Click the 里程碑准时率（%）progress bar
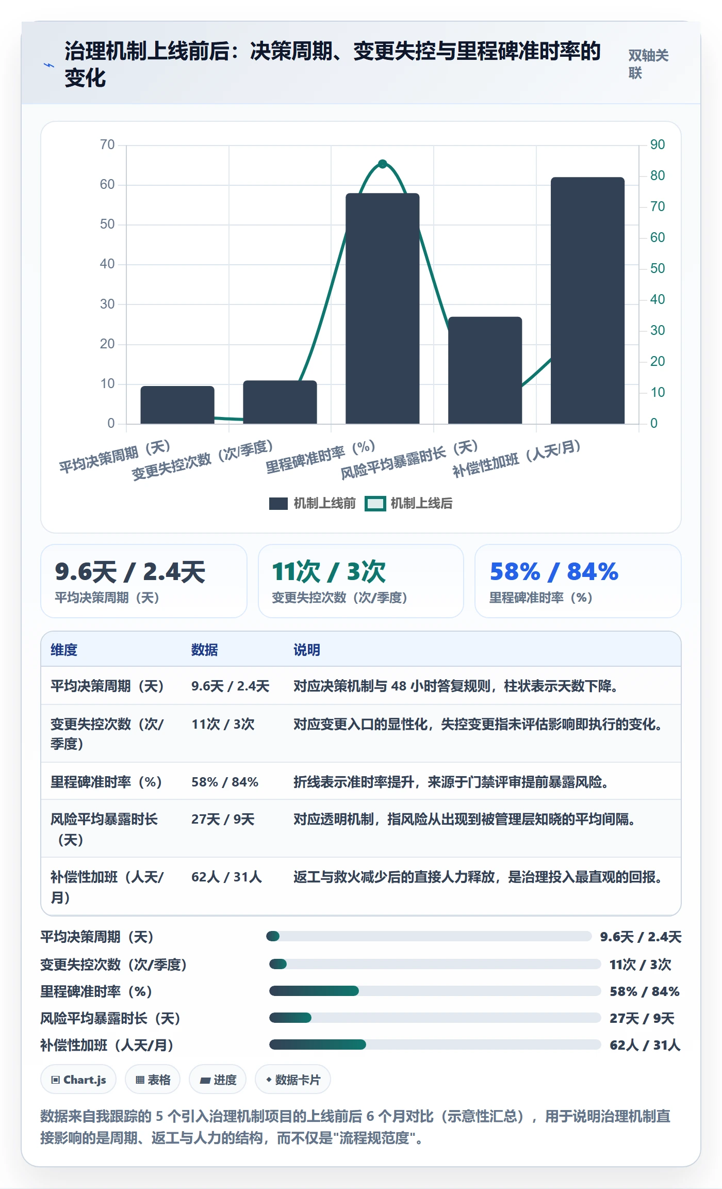 (435, 991)
